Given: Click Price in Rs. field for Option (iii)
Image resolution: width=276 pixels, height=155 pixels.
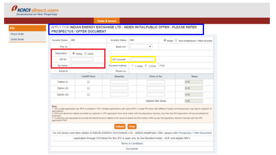Looking at the screenshot, I should (x=156, y=95).
